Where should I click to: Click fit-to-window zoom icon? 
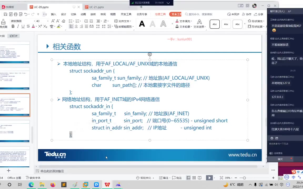coord(221,178)
